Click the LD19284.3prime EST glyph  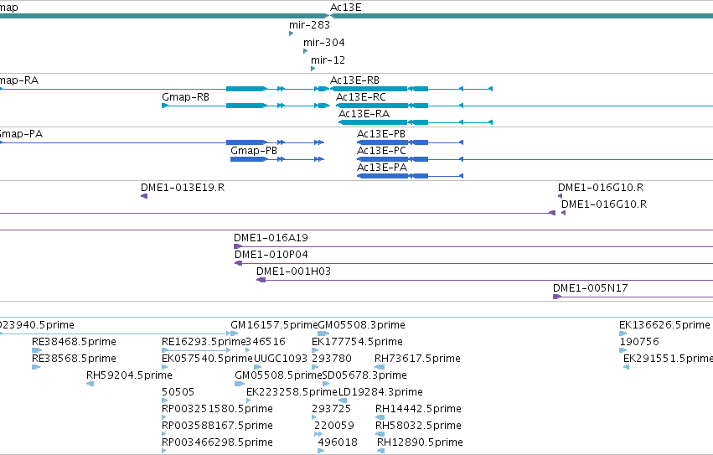tap(343, 401)
